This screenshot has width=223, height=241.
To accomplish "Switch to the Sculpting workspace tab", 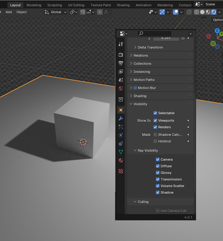I will click(55, 5).
